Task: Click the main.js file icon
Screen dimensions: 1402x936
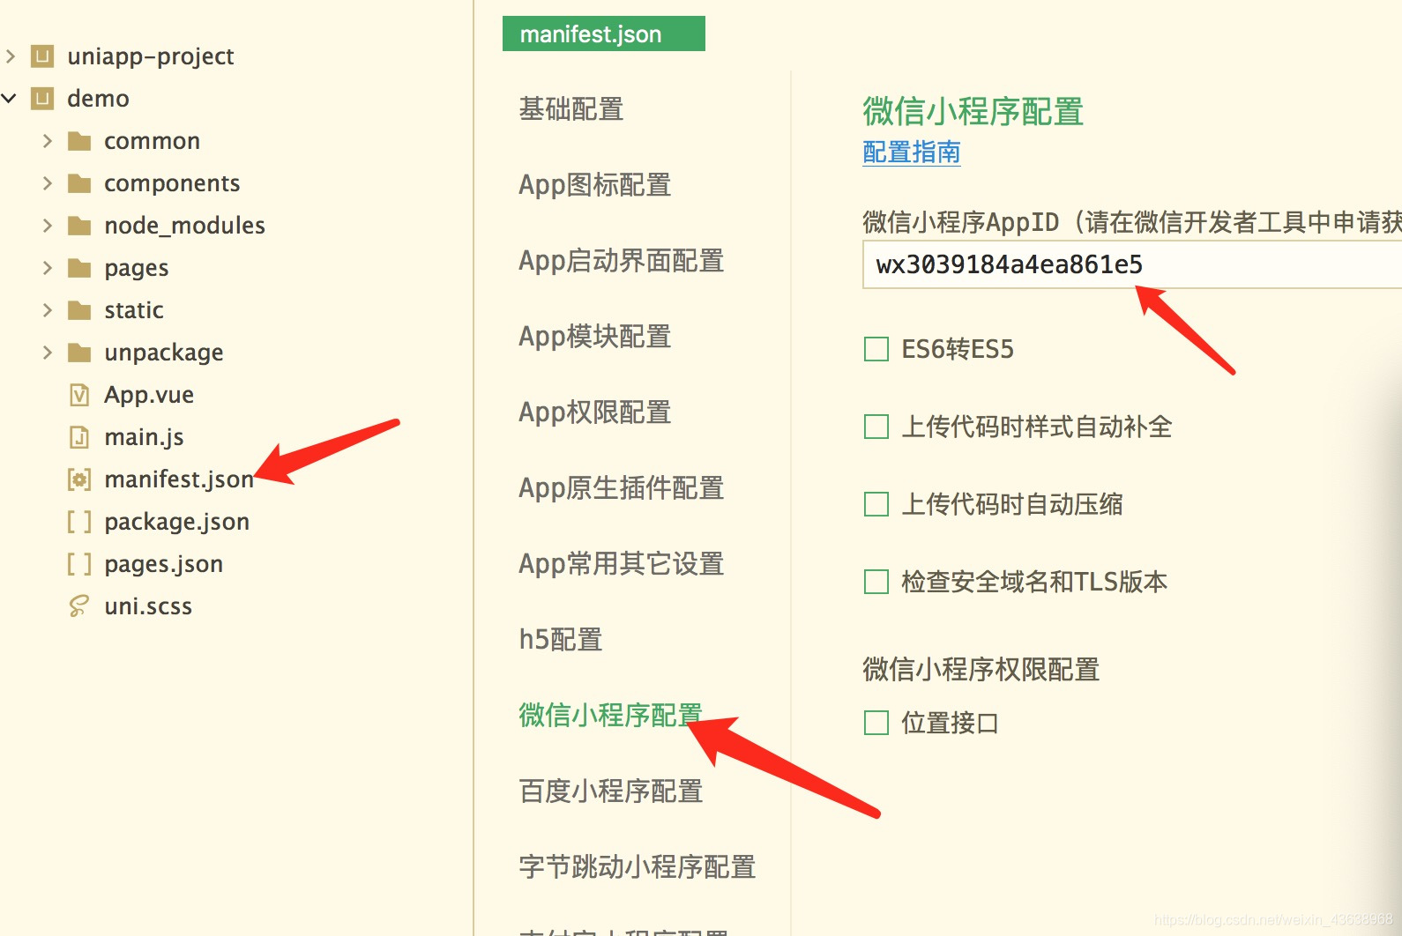Action: coord(79,437)
